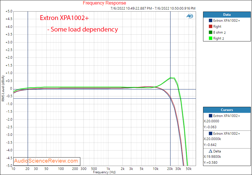Viewport: 252px width, 175px height.
Task: Select the red Right swatch in the Data legend
Action: pos(210,26)
